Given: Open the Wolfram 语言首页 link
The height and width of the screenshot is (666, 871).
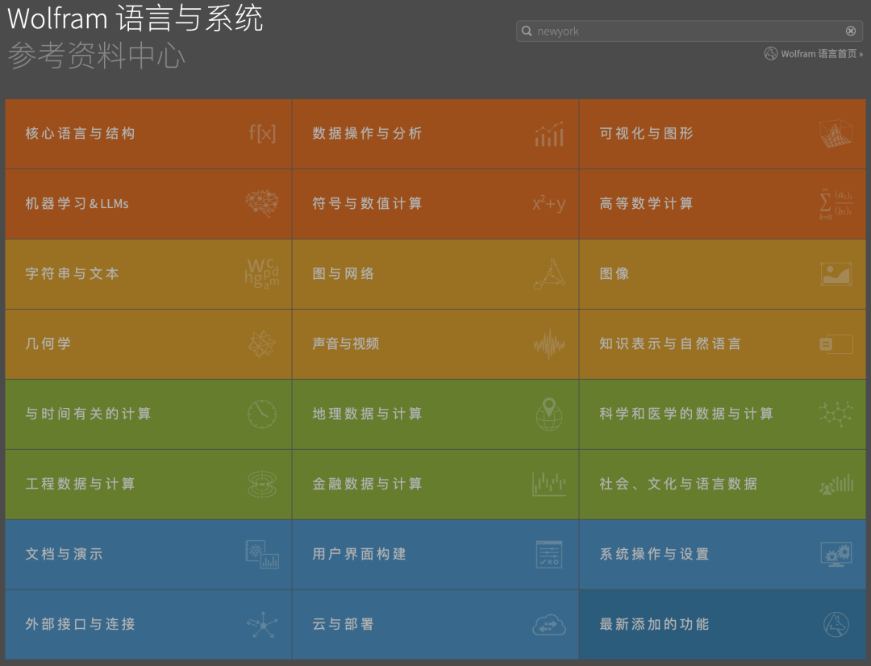Looking at the screenshot, I should pos(822,54).
